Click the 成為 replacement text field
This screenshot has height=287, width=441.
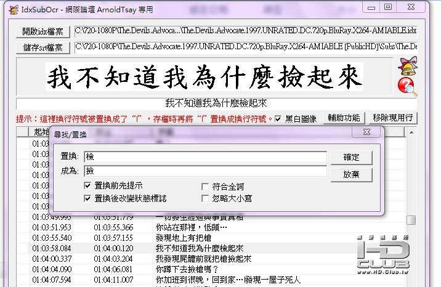coord(205,171)
